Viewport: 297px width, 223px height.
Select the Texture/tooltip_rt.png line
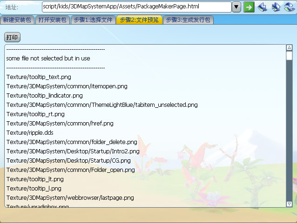click(x=35, y=114)
